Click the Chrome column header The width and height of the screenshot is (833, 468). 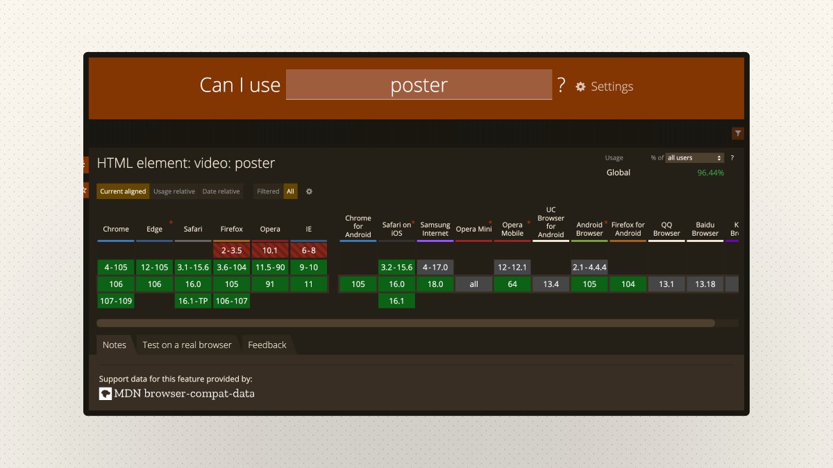point(116,229)
